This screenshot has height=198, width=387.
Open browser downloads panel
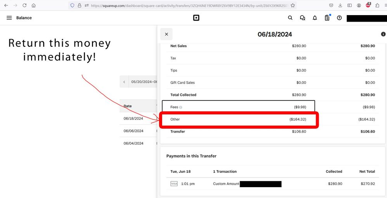(x=340, y=5)
